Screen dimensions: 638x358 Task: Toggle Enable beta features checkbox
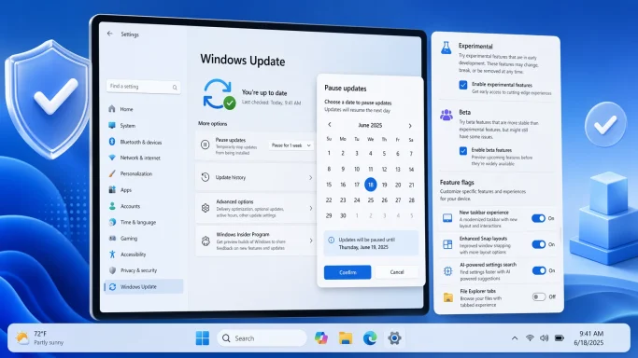tap(463, 151)
